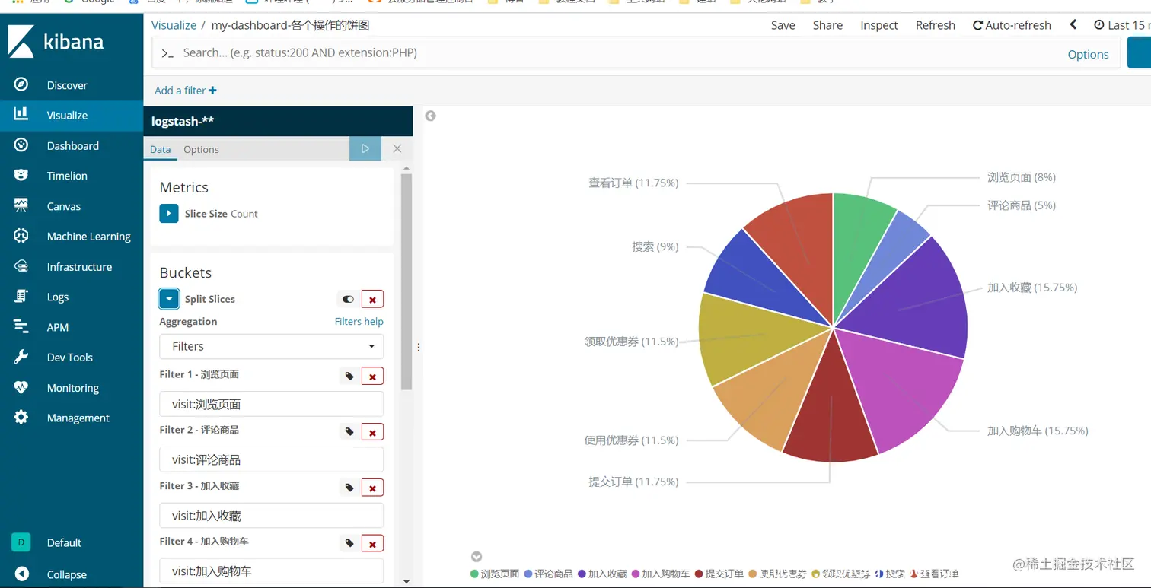Screen dimensions: 1151x588
Task: Open Machine Learning brain icon
Action: point(21,236)
